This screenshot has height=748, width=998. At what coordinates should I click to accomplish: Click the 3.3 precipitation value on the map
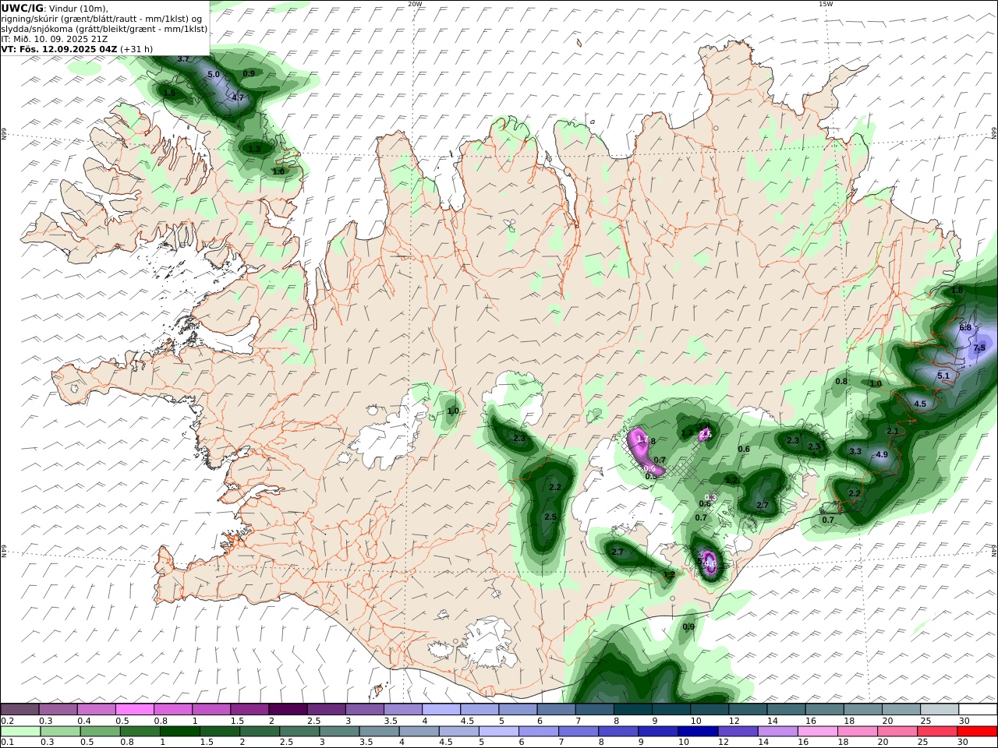tap(855, 451)
